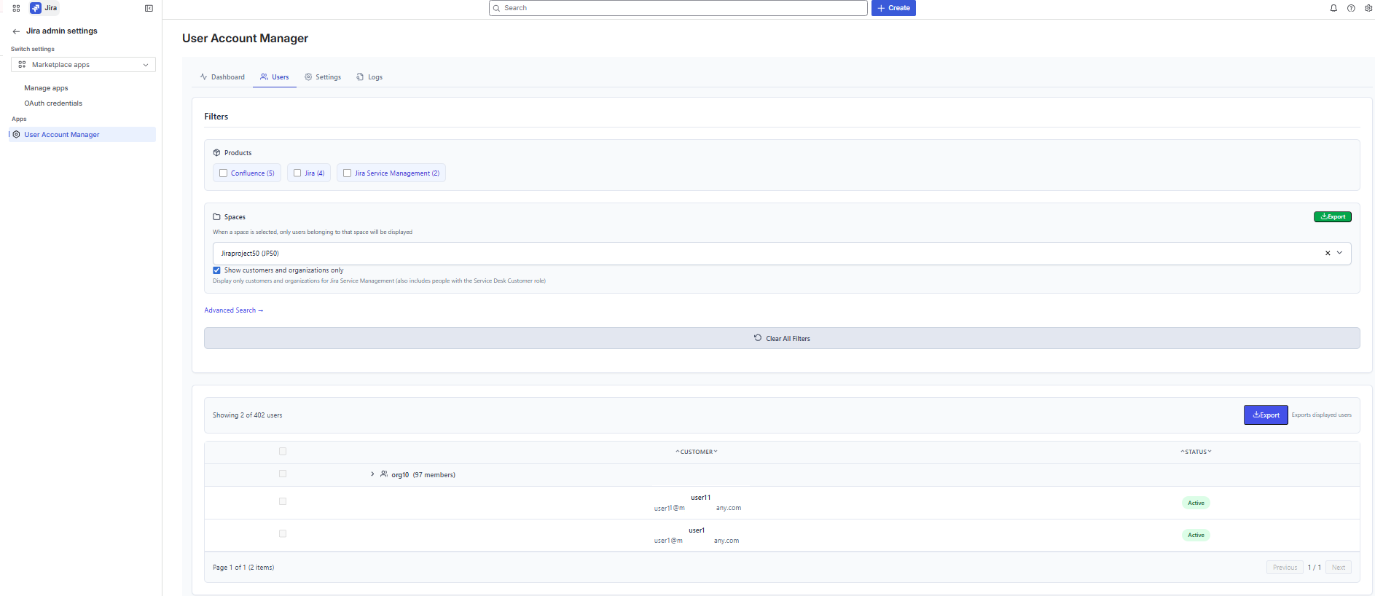Open the app switcher grid icon
The width and height of the screenshot is (1375, 596).
[x=16, y=8]
